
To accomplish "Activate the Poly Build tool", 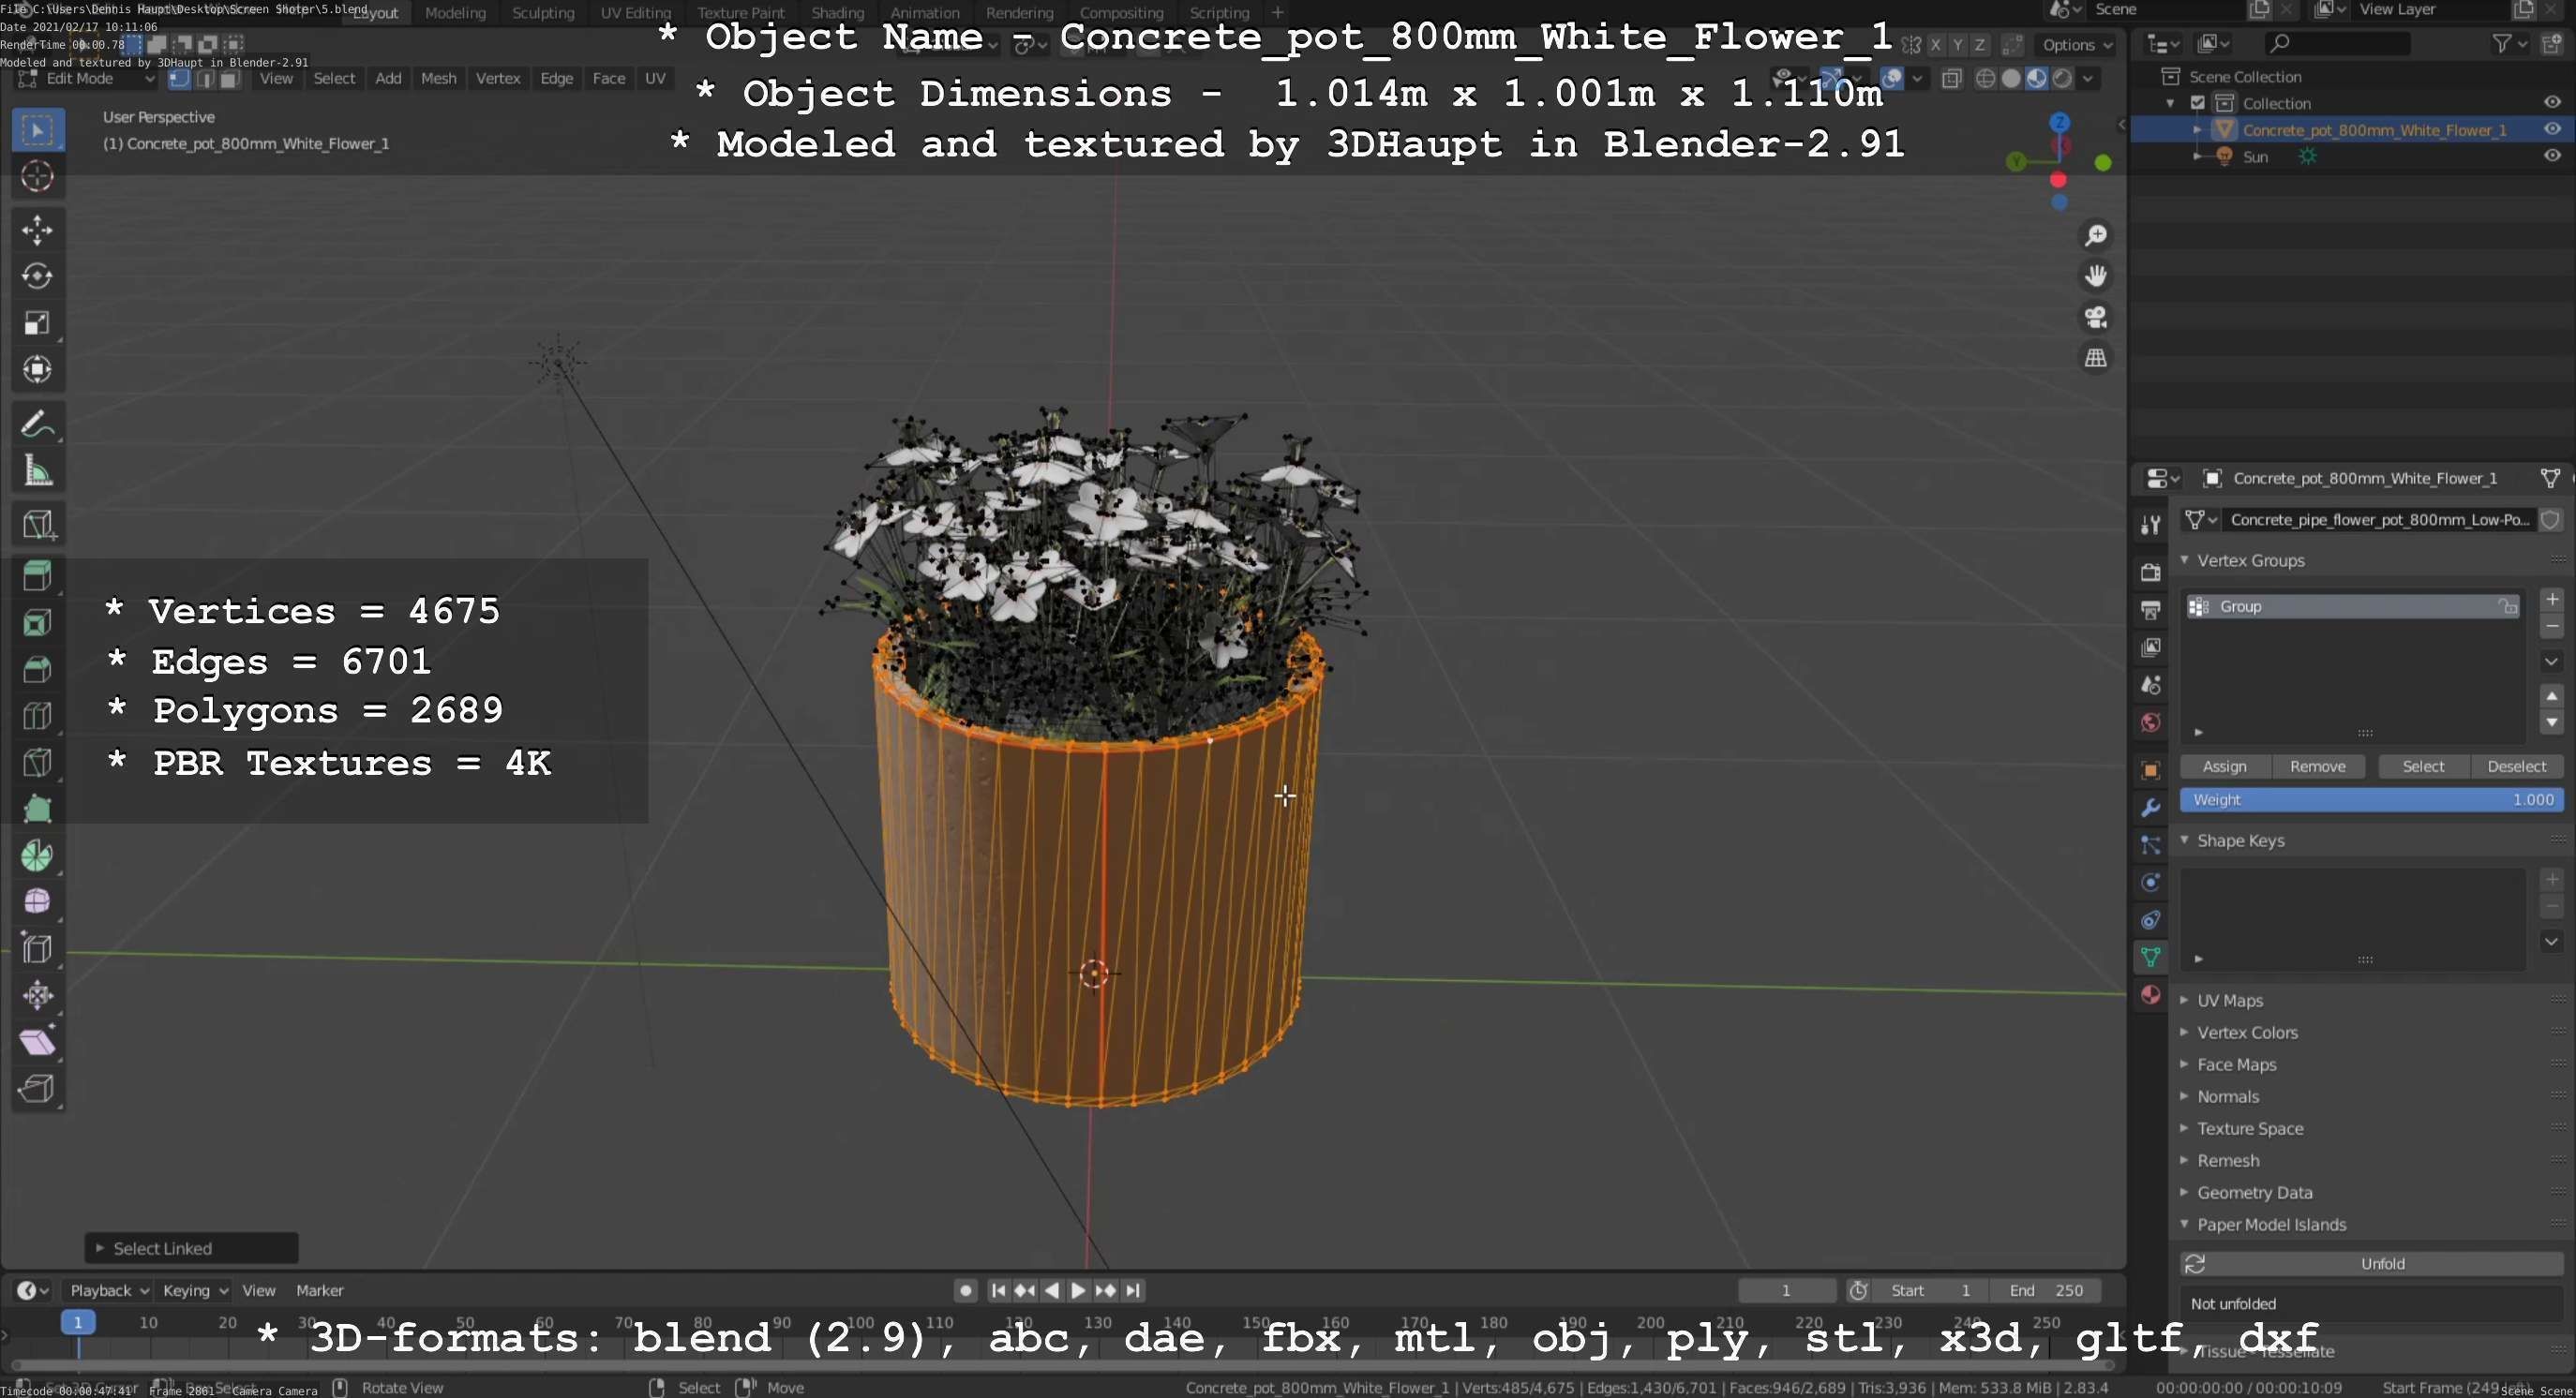I will (x=38, y=810).
